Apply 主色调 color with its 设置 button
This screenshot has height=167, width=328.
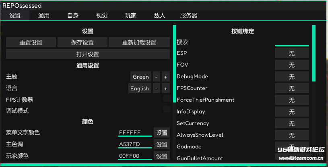[162, 144]
